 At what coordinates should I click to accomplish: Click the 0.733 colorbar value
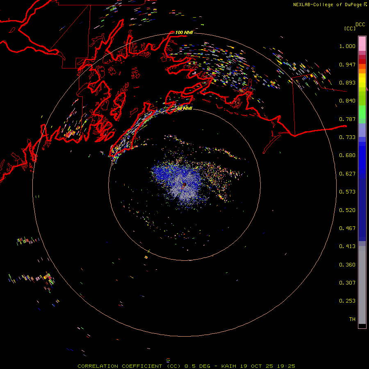[x=347, y=137]
